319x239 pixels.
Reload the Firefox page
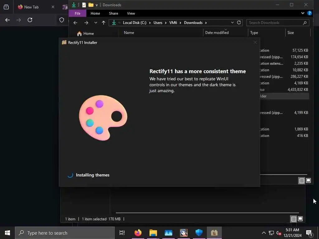pyautogui.click(x=30, y=20)
